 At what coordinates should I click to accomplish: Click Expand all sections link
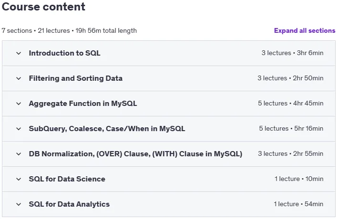point(305,31)
